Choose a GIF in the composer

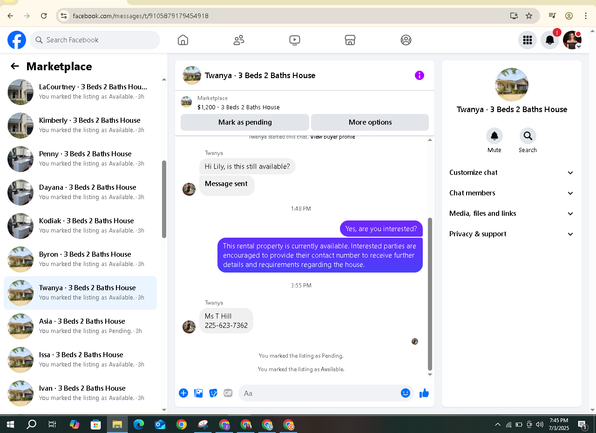(x=228, y=393)
